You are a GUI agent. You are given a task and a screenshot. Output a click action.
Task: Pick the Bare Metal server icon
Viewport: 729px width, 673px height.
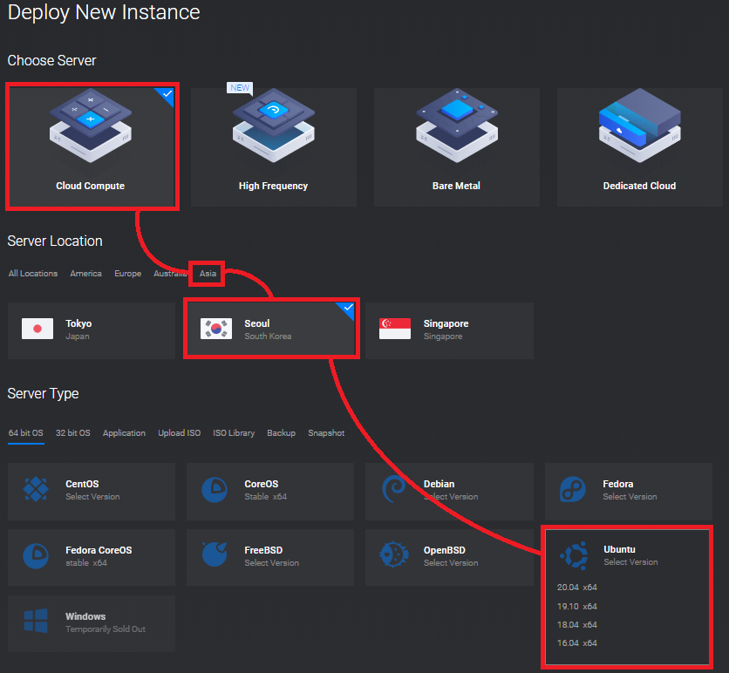click(457, 126)
